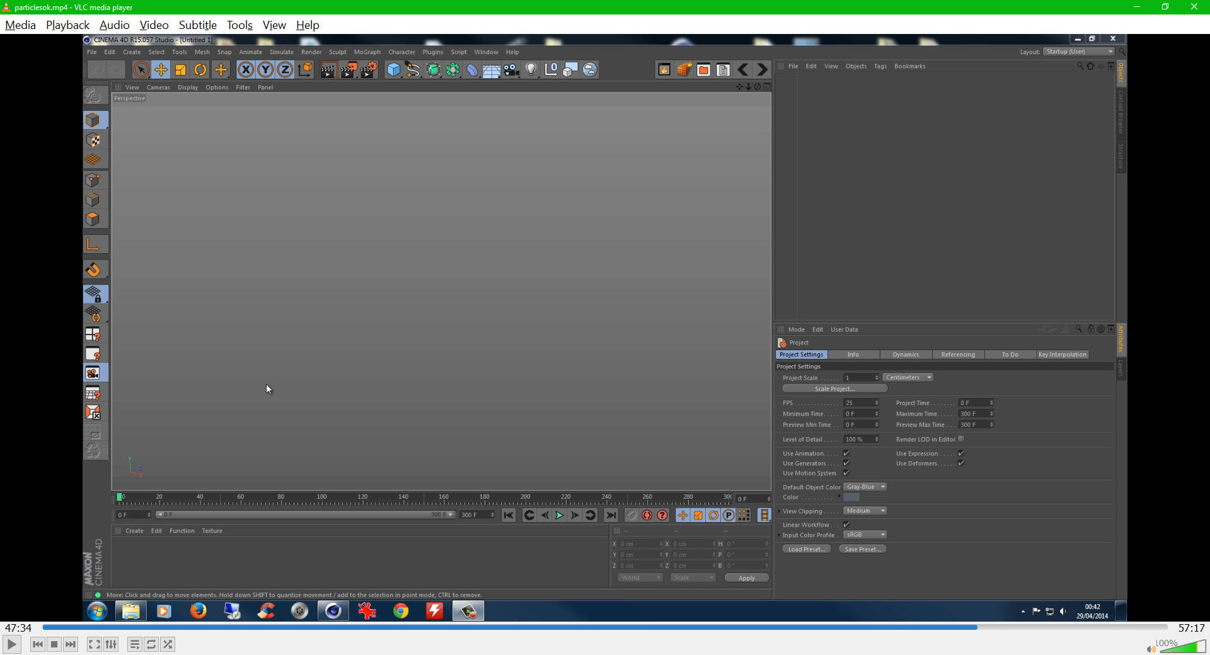Open the sRGB input color profile dropdown

(x=865, y=535)
